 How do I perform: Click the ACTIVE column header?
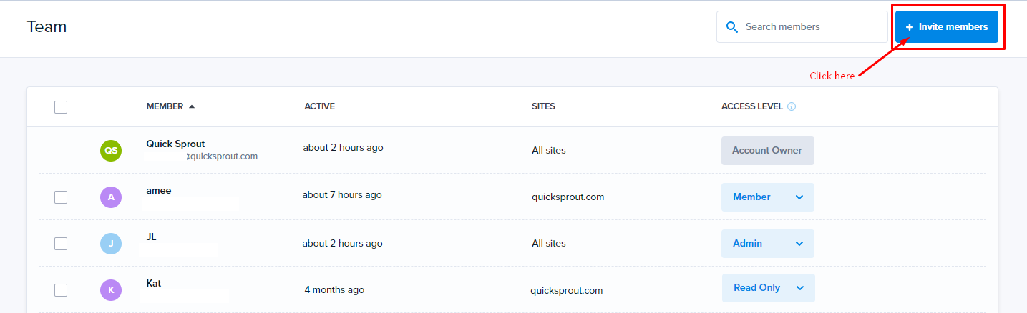point(319,106)
